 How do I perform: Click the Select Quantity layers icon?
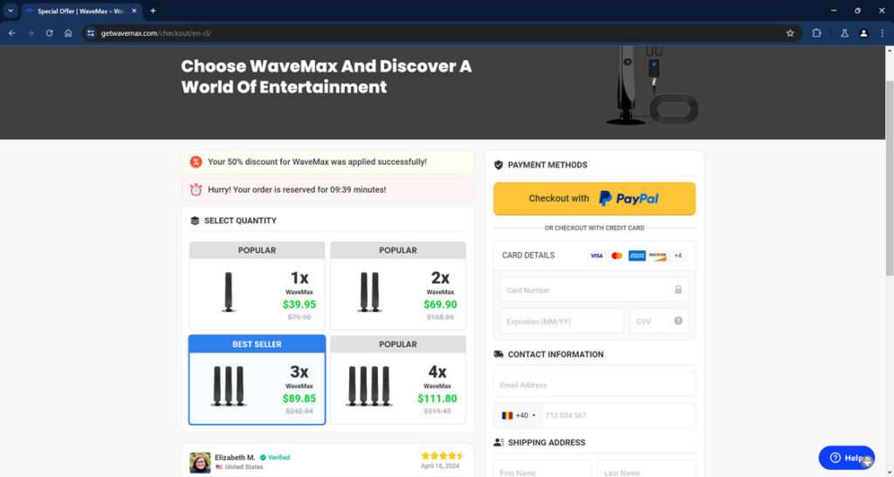pos(195,221)
